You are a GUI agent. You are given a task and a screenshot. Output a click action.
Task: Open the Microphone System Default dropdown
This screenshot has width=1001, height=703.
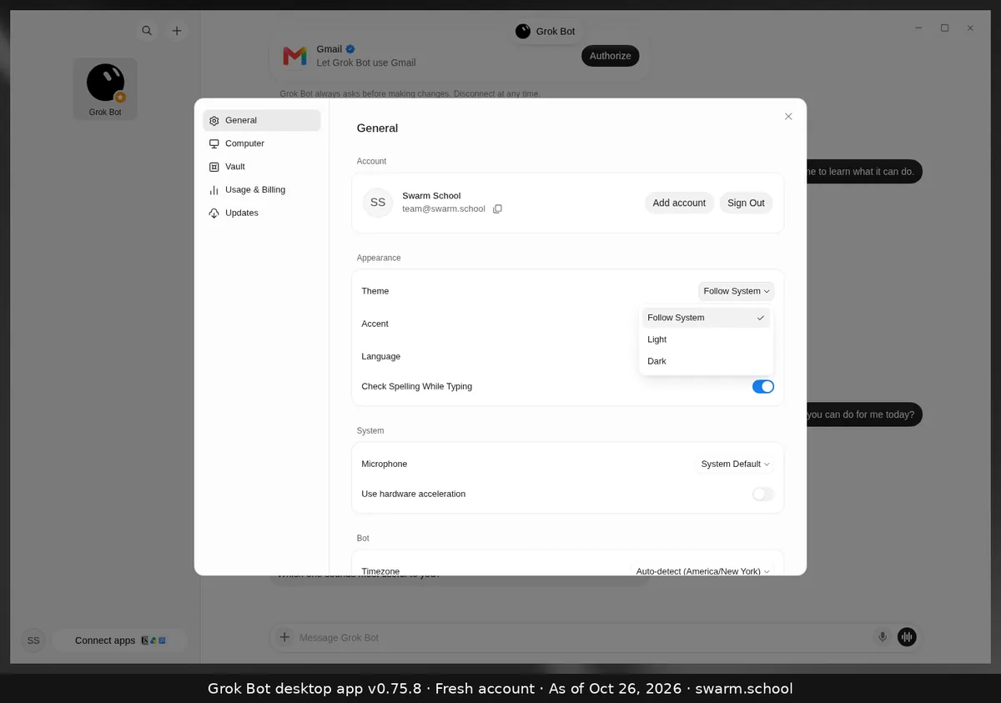[x=735, y=464]
